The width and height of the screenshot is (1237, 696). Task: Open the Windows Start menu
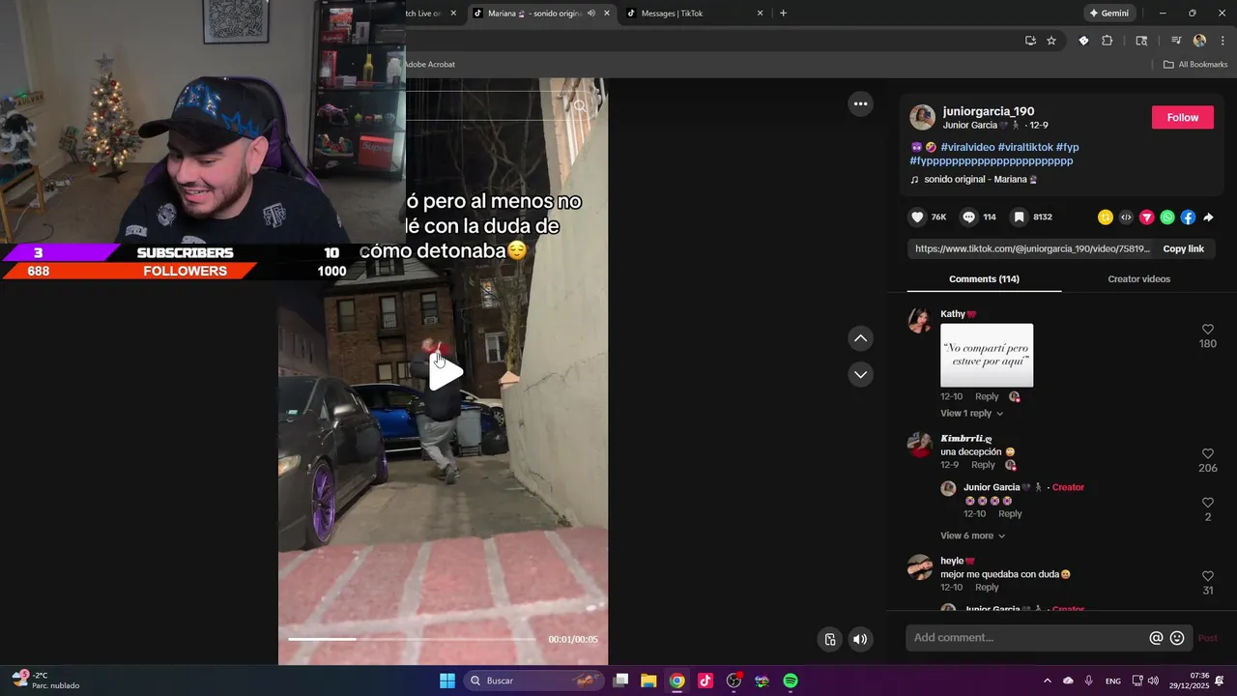[447, 681]
